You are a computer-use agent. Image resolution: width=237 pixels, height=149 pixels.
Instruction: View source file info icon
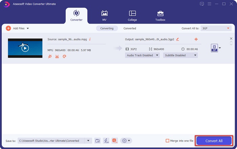tap(90, 39)
